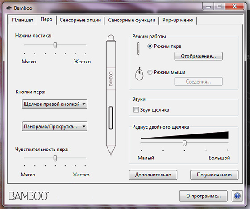Open the Сенсорные опции tab

(80, 20)
